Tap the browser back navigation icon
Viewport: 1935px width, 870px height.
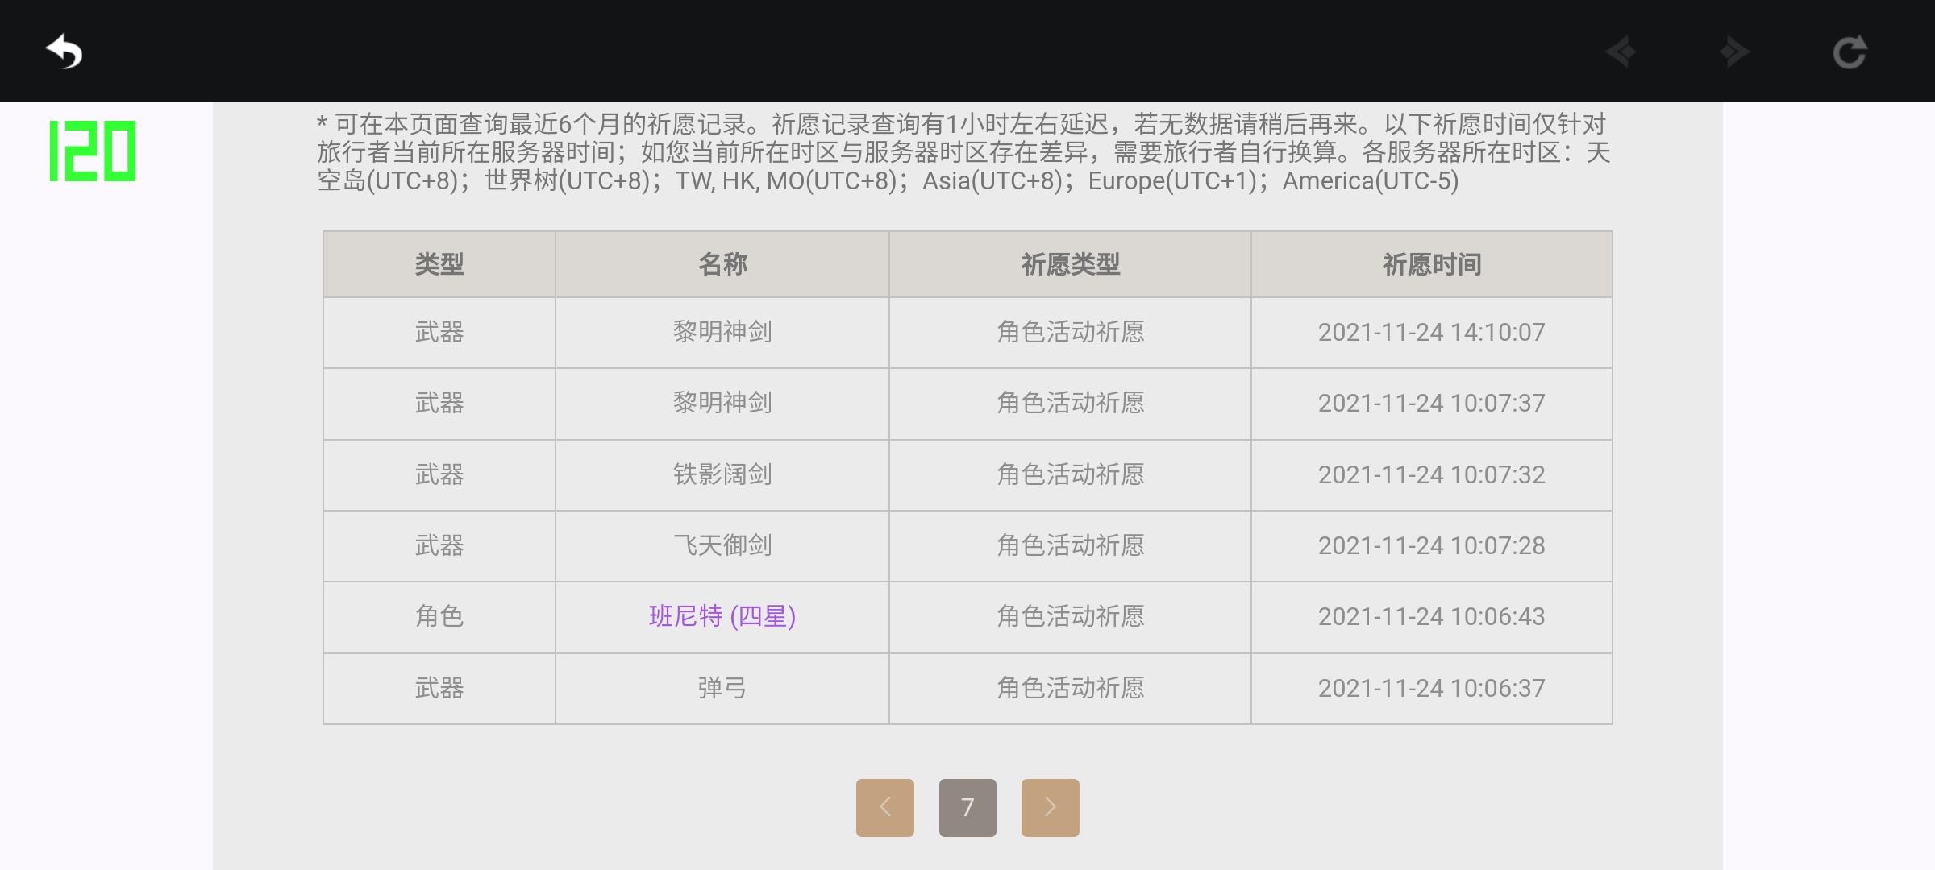click(1621, 52)
